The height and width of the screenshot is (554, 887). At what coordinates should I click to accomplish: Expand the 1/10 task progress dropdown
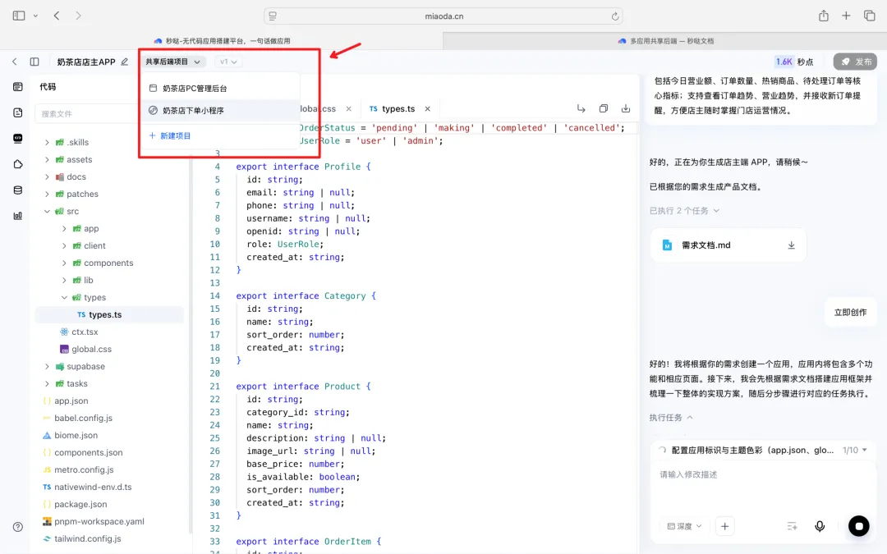pyautogui.click(x=855, y=450)
